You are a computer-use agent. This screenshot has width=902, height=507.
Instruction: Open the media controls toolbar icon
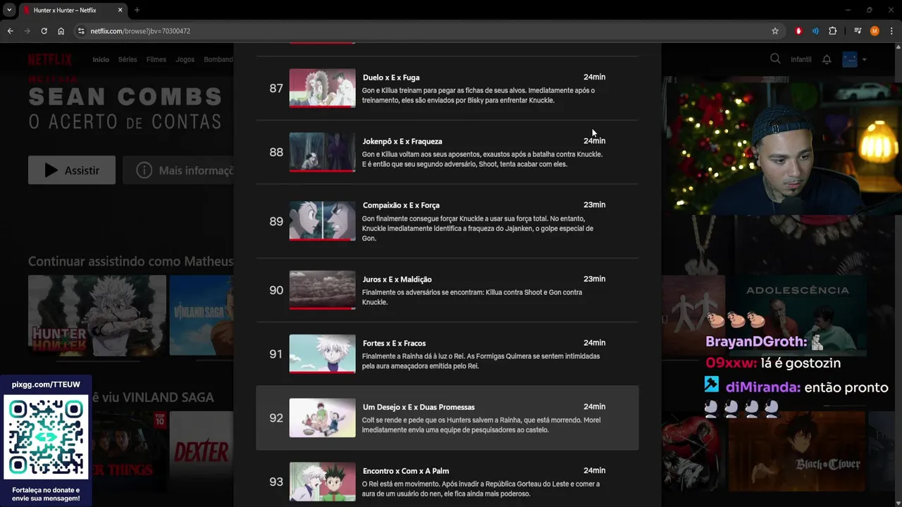tap(858, 31)
